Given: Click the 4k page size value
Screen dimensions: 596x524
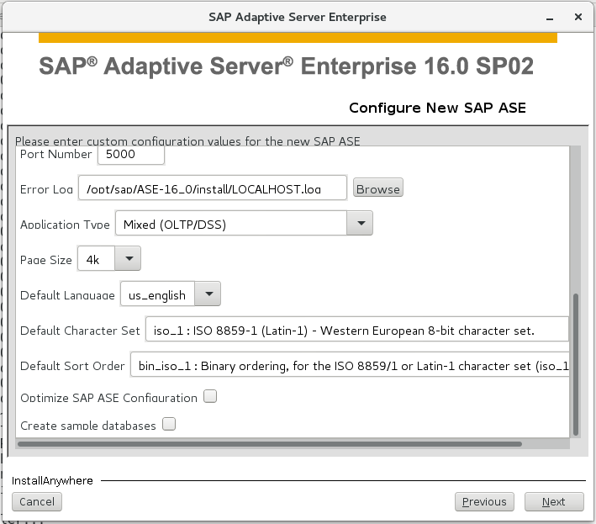Looking at the screenshot, I should tap(96, 258).
